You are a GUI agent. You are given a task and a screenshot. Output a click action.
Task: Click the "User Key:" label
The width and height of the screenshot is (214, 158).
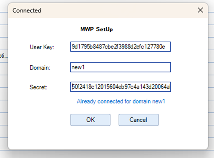[x=42, y=47]
